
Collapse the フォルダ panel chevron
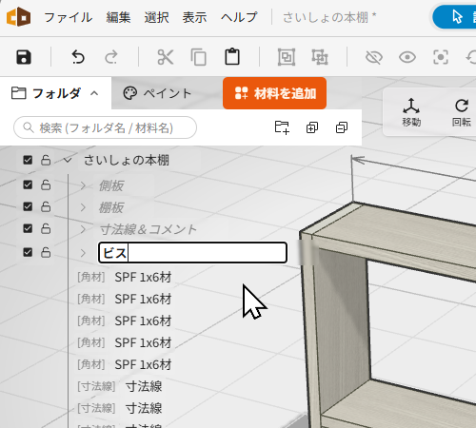tap(94, 93)
